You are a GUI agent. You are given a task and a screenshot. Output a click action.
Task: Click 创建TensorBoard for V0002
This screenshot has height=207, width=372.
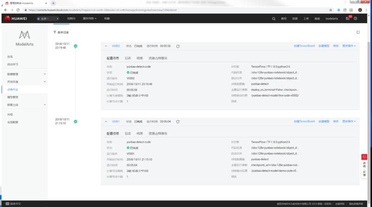[x=304, y=46]
